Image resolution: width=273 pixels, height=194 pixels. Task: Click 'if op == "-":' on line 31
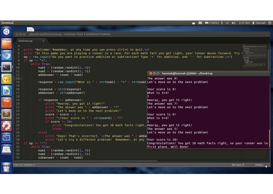(35, 143)
